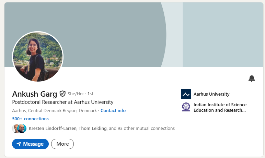Screen dimensions: 265x158
Task: Click the first mutual connection avatar
Action: [16, 129]
